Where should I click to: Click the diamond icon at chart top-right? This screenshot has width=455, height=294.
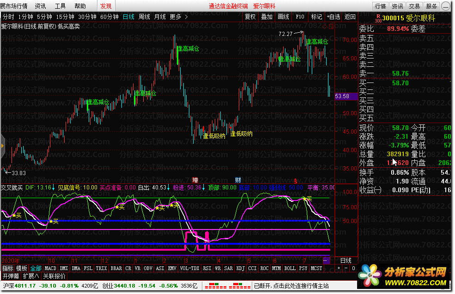324,26
